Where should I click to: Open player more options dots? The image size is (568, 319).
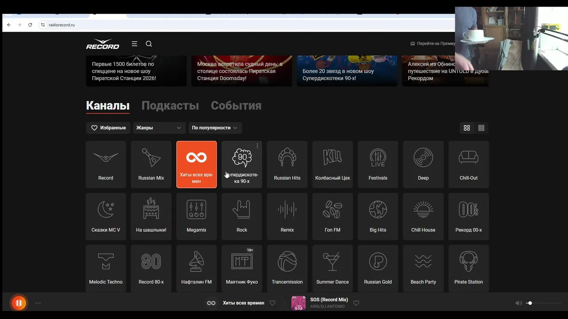[38, 303]
